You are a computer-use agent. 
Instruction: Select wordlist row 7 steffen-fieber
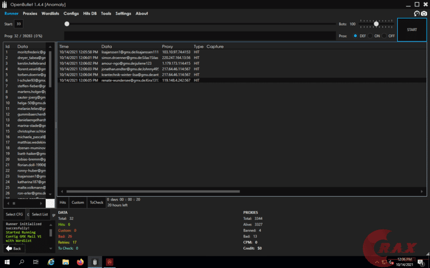pyautogui.click(x=26, y=86)
